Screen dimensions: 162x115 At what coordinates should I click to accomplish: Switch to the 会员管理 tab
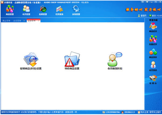tap(17, 21)
